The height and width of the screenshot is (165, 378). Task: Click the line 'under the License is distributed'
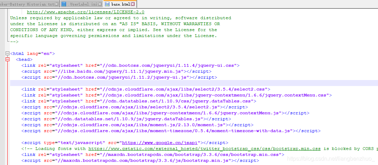(115, 24)
